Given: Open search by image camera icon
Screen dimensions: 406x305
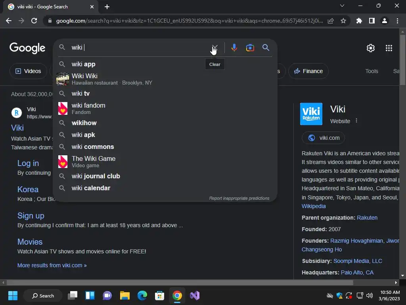Looking at the screenshot, I should [x=250, y=48].
